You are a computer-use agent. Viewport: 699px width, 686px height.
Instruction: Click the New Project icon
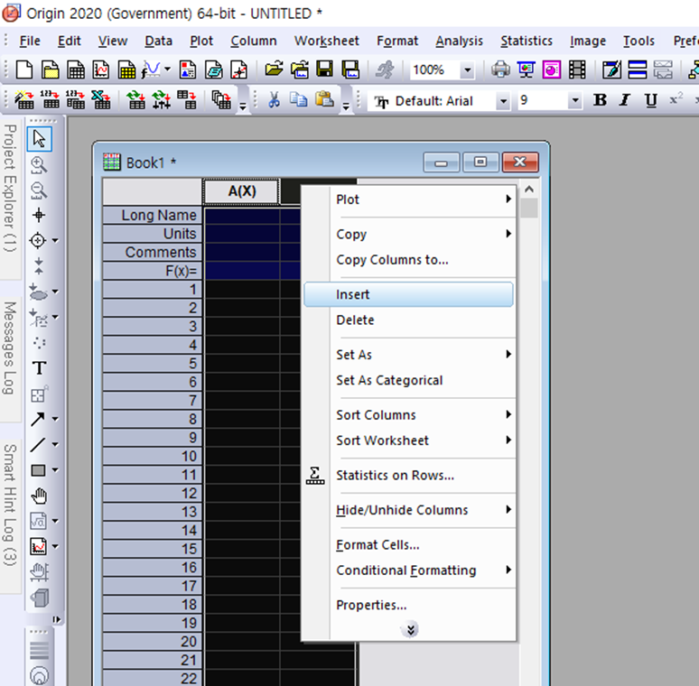pyautogui.click(x=24, y=70)
